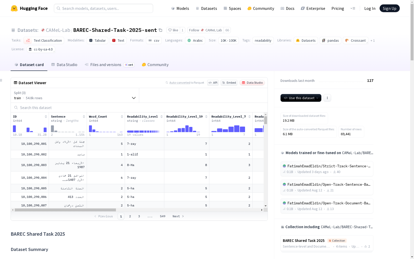The width and height of the screenshot is (414, 259).
Task: Open the Community tab
Action: [x=155, y=65]
